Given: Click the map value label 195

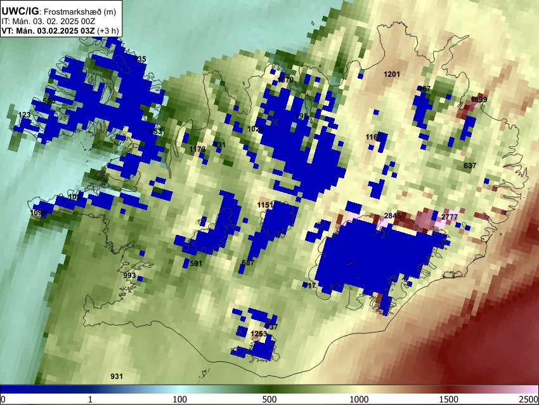Looking at the screenshot, I should pos(301,116).
